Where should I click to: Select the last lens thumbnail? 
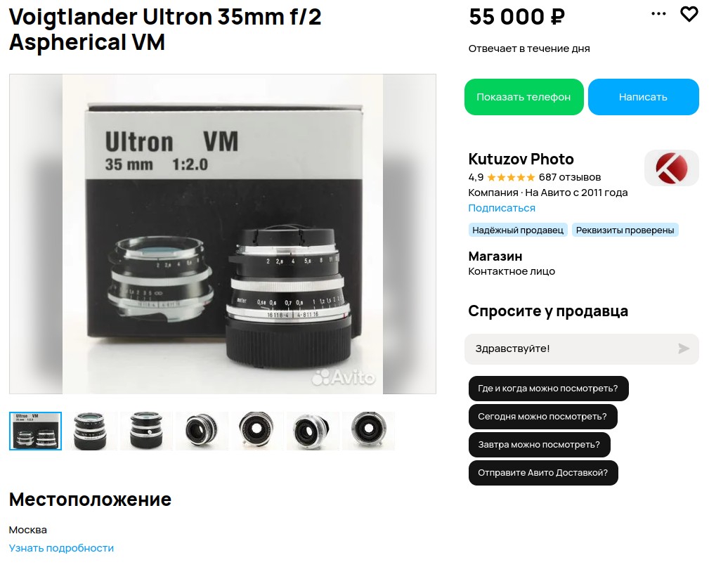(368, 431)
